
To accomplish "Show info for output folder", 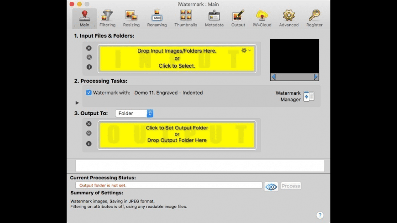I will [89, 143].
